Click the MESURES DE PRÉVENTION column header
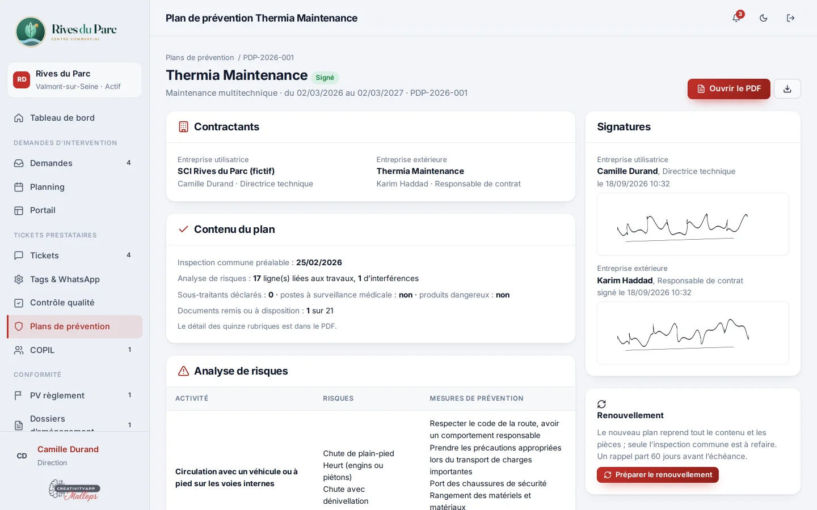This screenshot has width=817, height=510. coord(477,398)
